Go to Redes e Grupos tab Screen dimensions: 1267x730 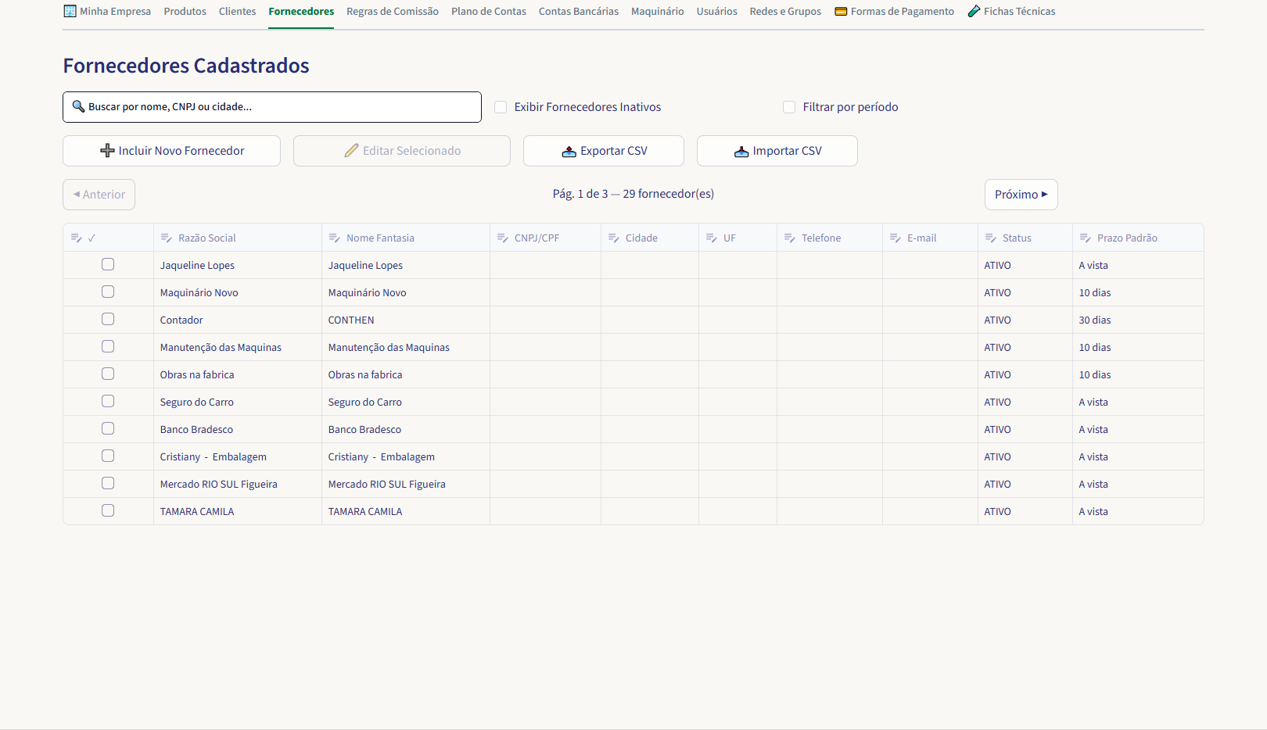tap(785, 12)
